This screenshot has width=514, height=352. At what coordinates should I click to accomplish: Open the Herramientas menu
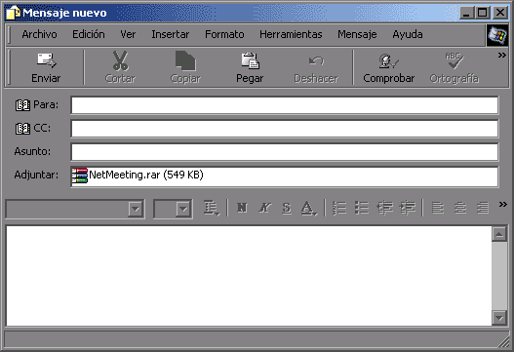(291, 34)
